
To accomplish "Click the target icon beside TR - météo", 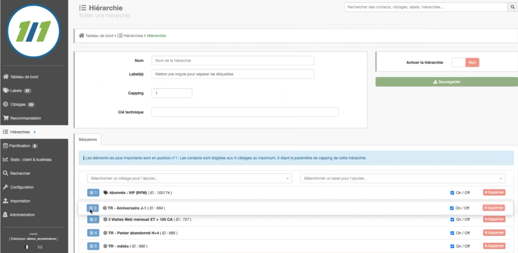I will click(105, 246).
